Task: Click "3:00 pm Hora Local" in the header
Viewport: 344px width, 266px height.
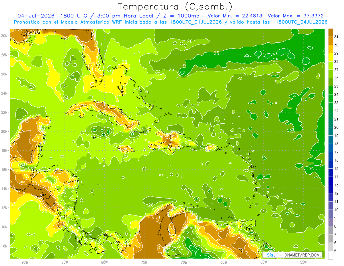Action: [x=124, y=16]
